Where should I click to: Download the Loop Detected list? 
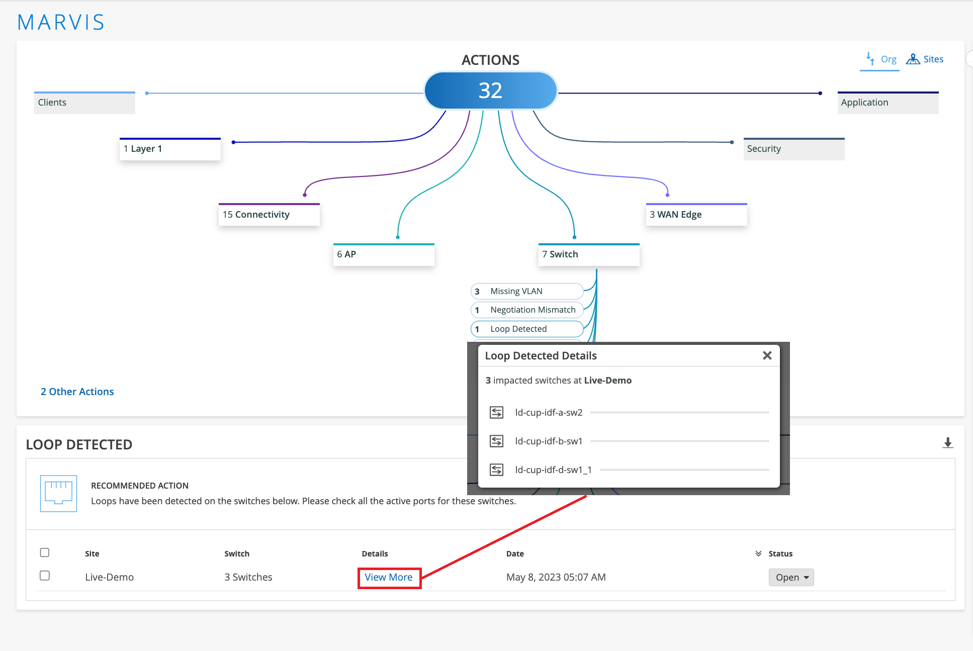[x=947, y=443]
